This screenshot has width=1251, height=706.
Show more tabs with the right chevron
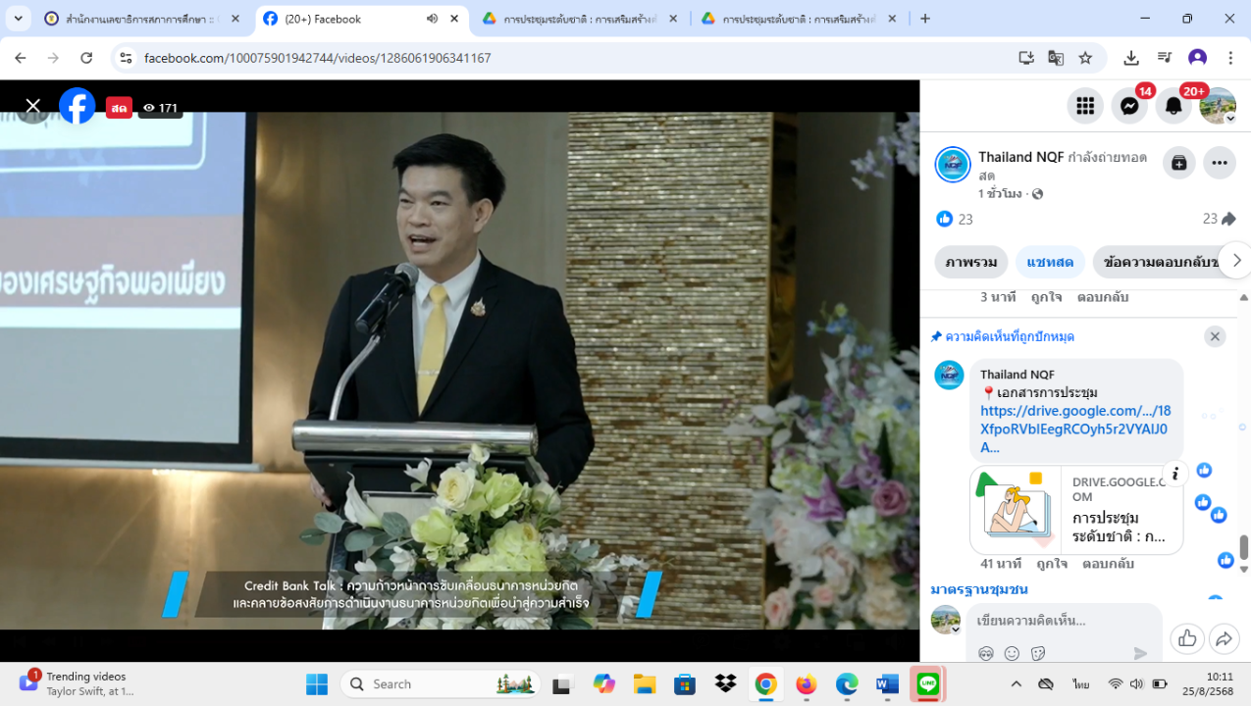pos(1236,260)
